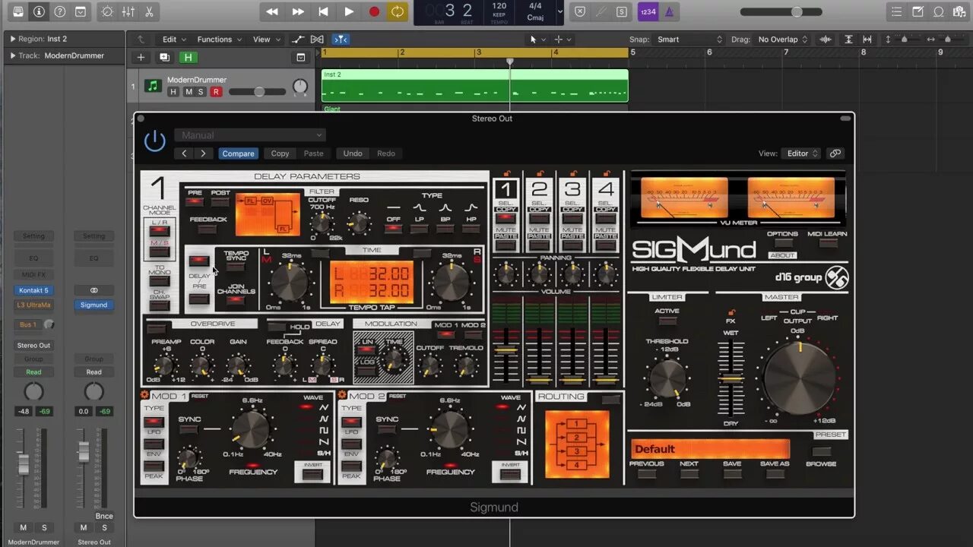Screen dimensions: 973x547
Task: Select M/S channel mode
Action: pos(160,251)
